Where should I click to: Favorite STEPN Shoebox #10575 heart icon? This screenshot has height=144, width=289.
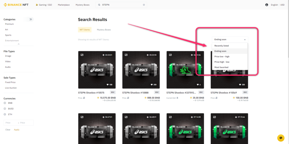[108, 85]
